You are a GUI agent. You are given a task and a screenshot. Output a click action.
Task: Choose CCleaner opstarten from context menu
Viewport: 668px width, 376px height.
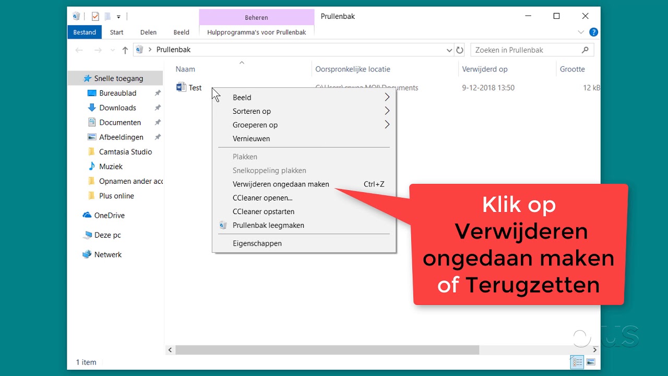304,211
